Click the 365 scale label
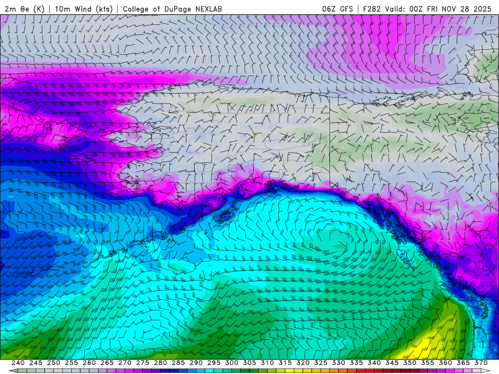 463,363
